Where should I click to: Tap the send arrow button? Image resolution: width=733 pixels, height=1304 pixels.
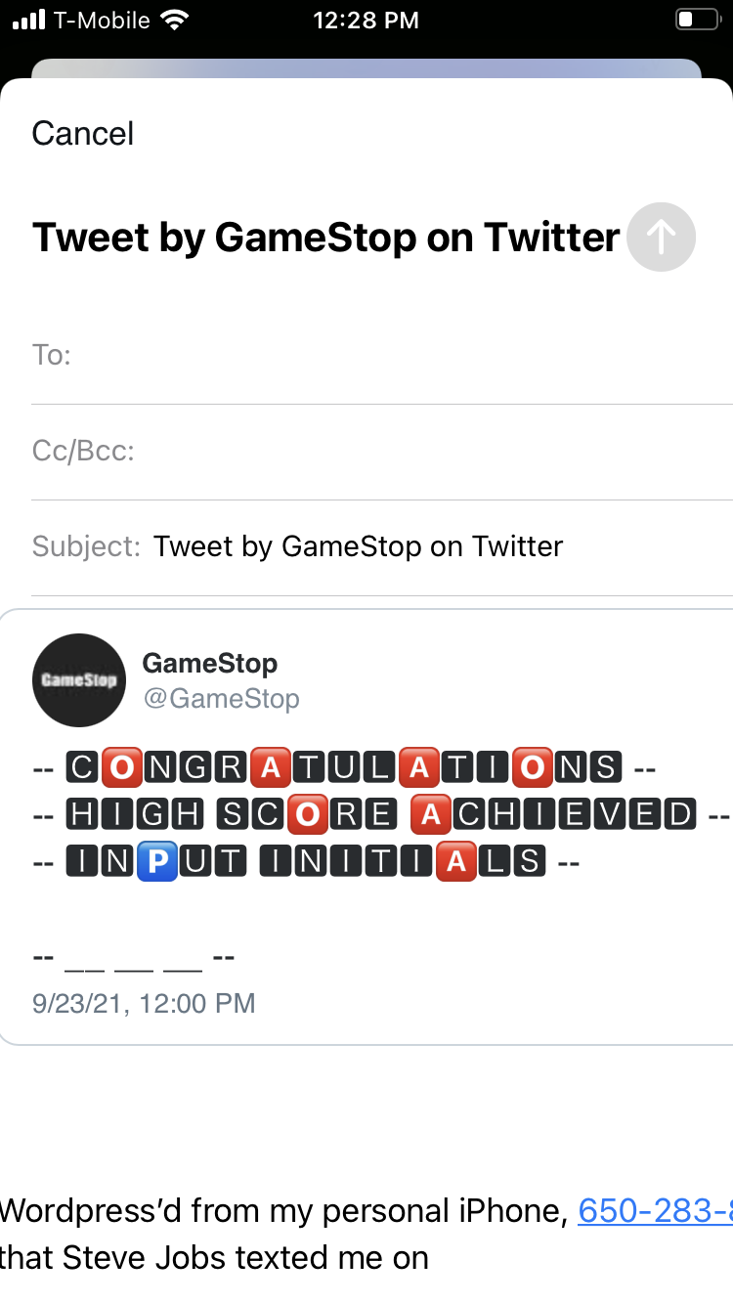point(661,237)
